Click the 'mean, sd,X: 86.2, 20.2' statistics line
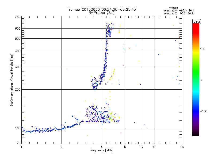 pyautogui.click(x=178, y=14)
